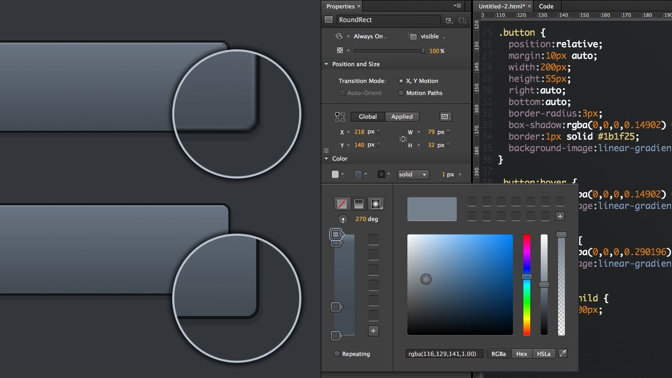Add keyframe diamond for Y position
Viewport: 672px width, 378px height.
(x=349, y=145)
